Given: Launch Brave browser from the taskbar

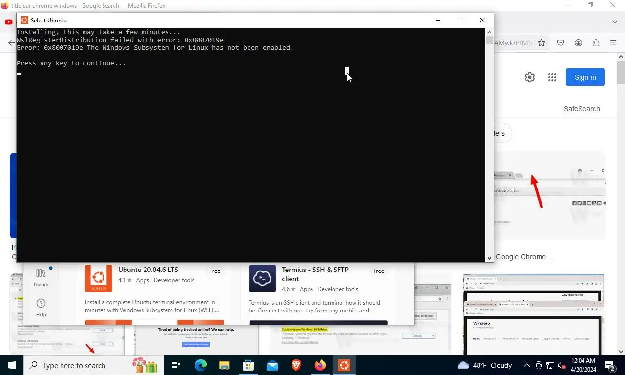Looking at the screenshot, I should tap(296, 365).
